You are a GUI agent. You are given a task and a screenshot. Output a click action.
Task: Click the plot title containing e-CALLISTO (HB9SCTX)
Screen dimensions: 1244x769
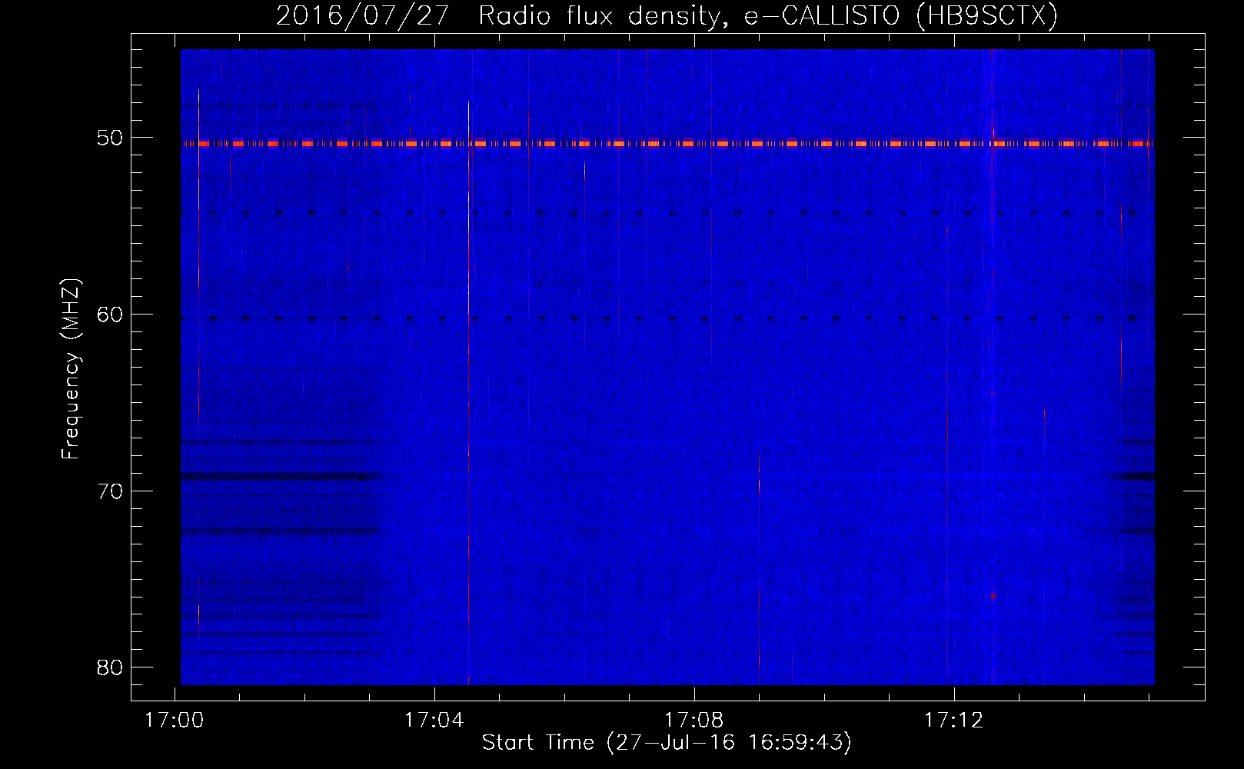click(667, 15)
